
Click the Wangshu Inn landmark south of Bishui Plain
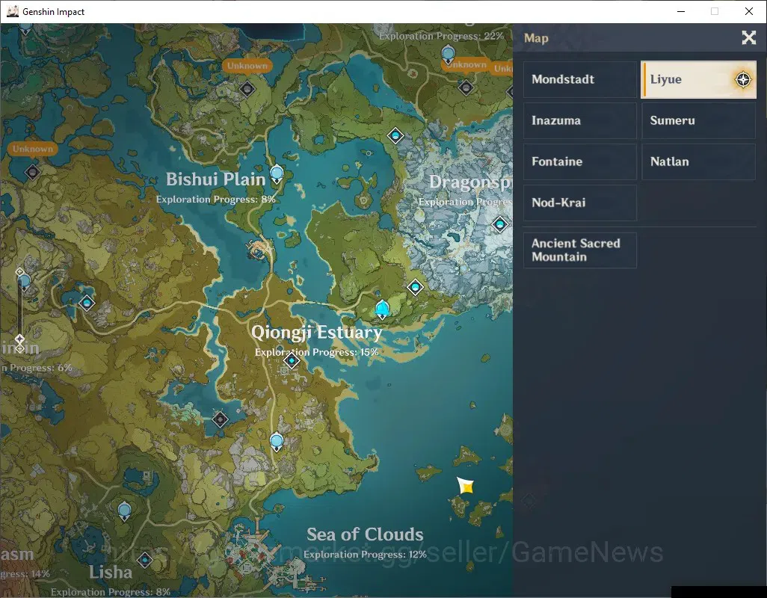[259, 248]
